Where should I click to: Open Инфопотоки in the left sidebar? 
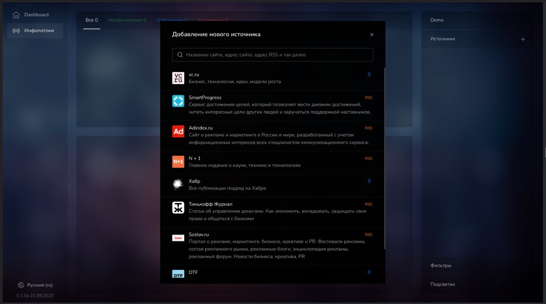pos(39,30)
